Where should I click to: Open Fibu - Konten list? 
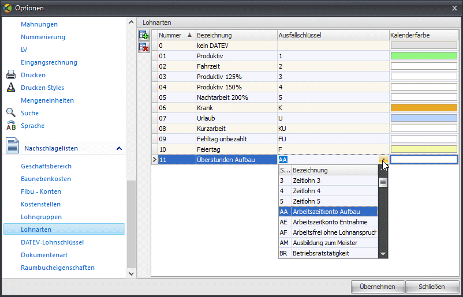tap(41, 191)
